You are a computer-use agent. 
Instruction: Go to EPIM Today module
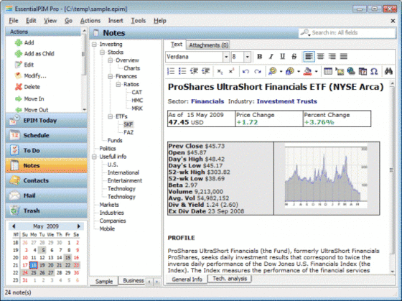pos(47,121)
